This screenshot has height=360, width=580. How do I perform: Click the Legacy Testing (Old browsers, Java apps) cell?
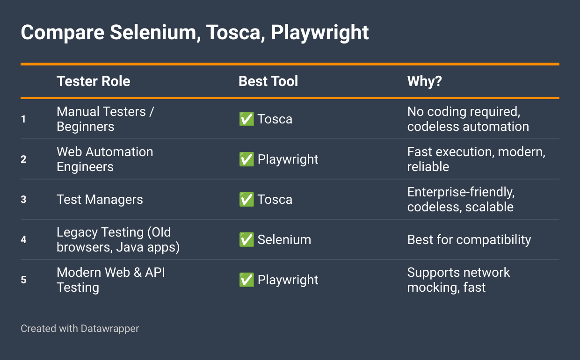click(118, 240)
